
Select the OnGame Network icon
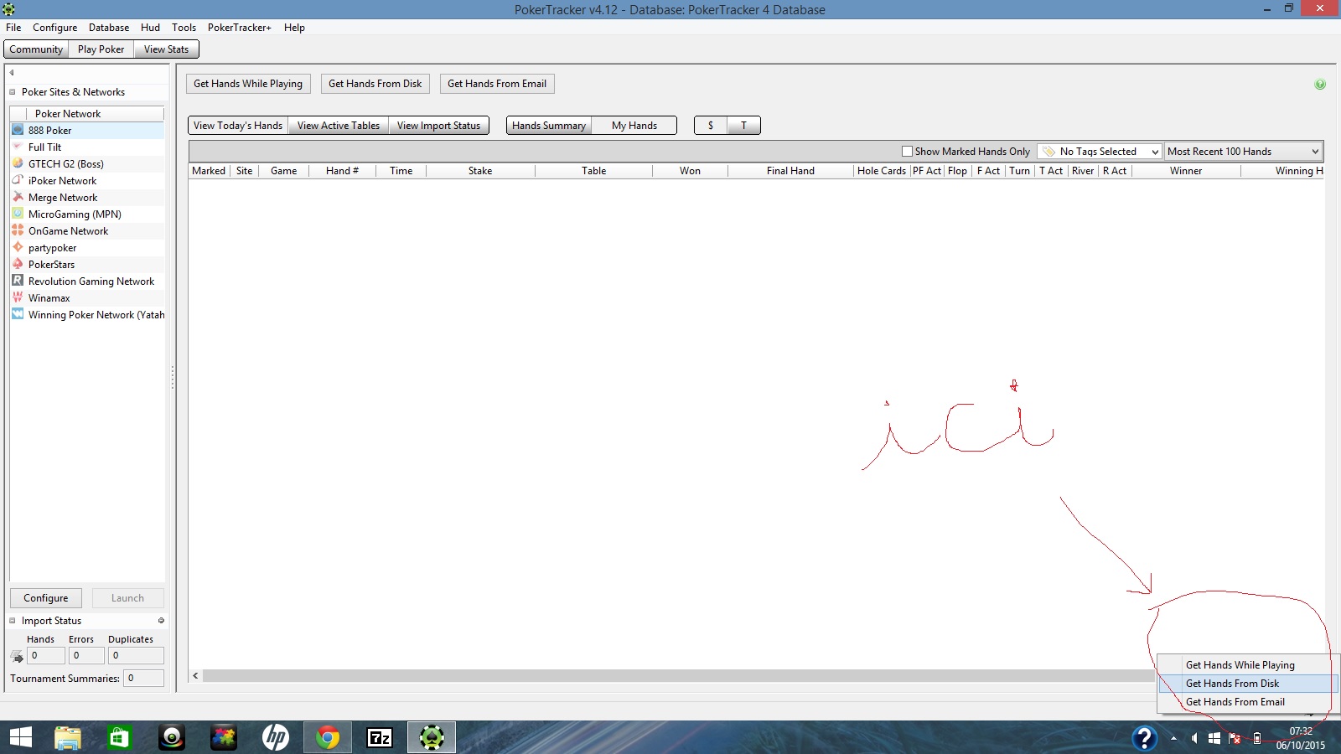18,230
